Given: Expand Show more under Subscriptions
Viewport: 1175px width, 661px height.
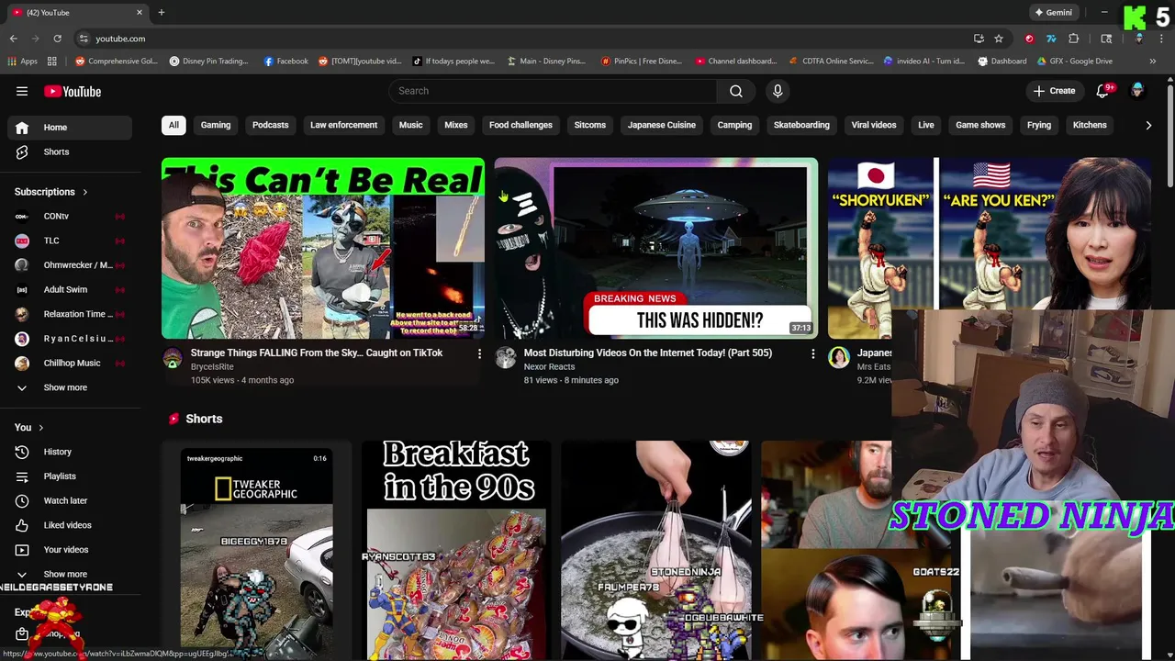Looking at the screenshot, I should pos(66,387).
